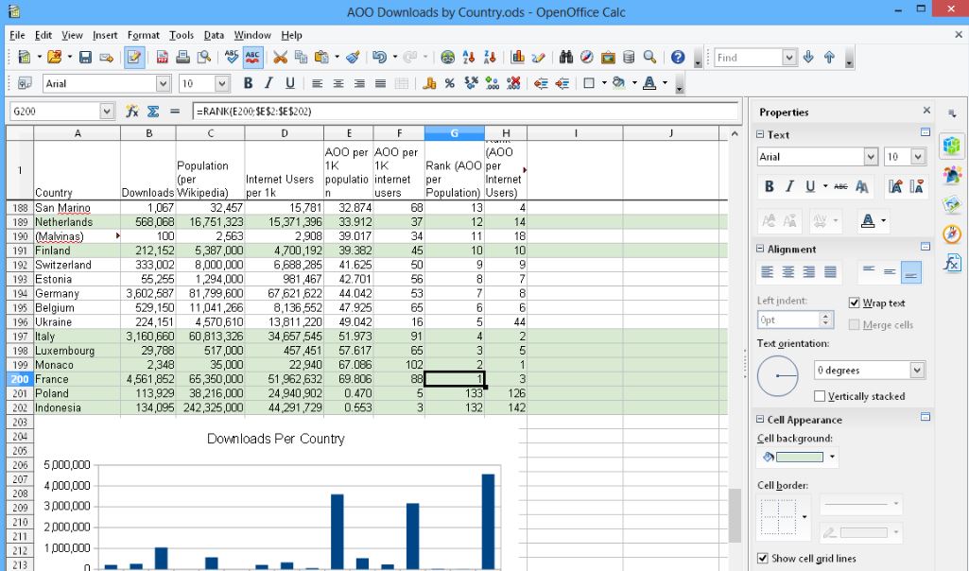This screenshot has width=969, height=571.
Task: Open the Tools menu
Action: 182,35
